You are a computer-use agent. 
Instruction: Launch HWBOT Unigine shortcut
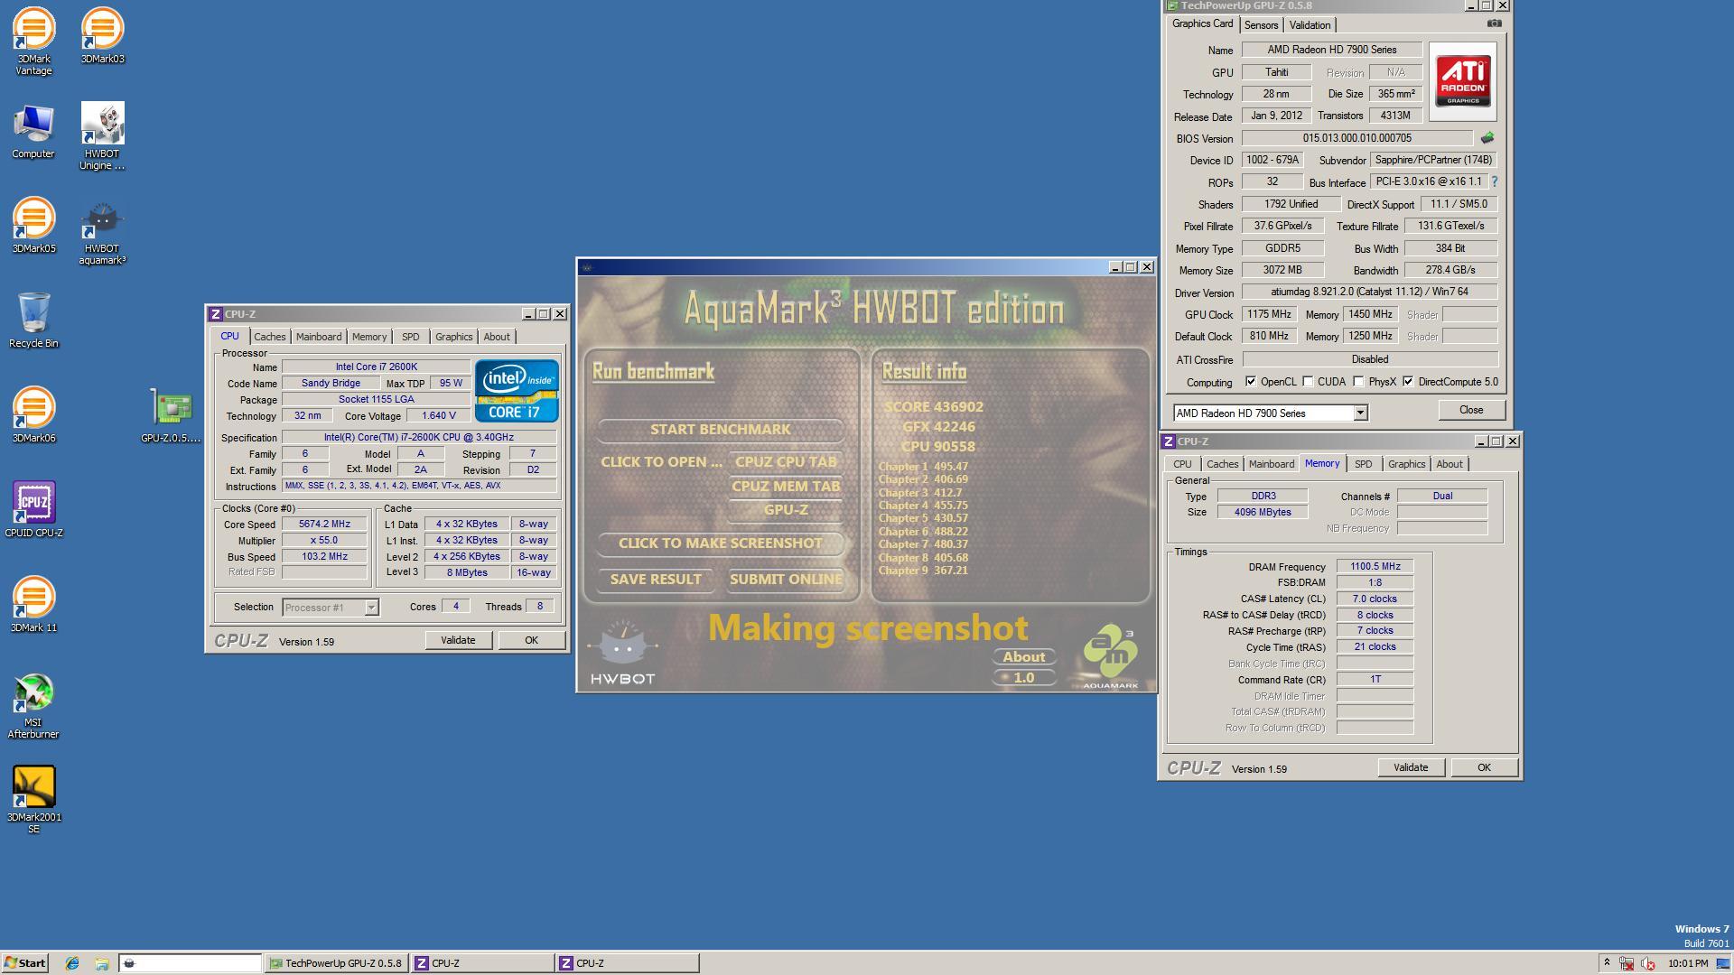[102, 136]
